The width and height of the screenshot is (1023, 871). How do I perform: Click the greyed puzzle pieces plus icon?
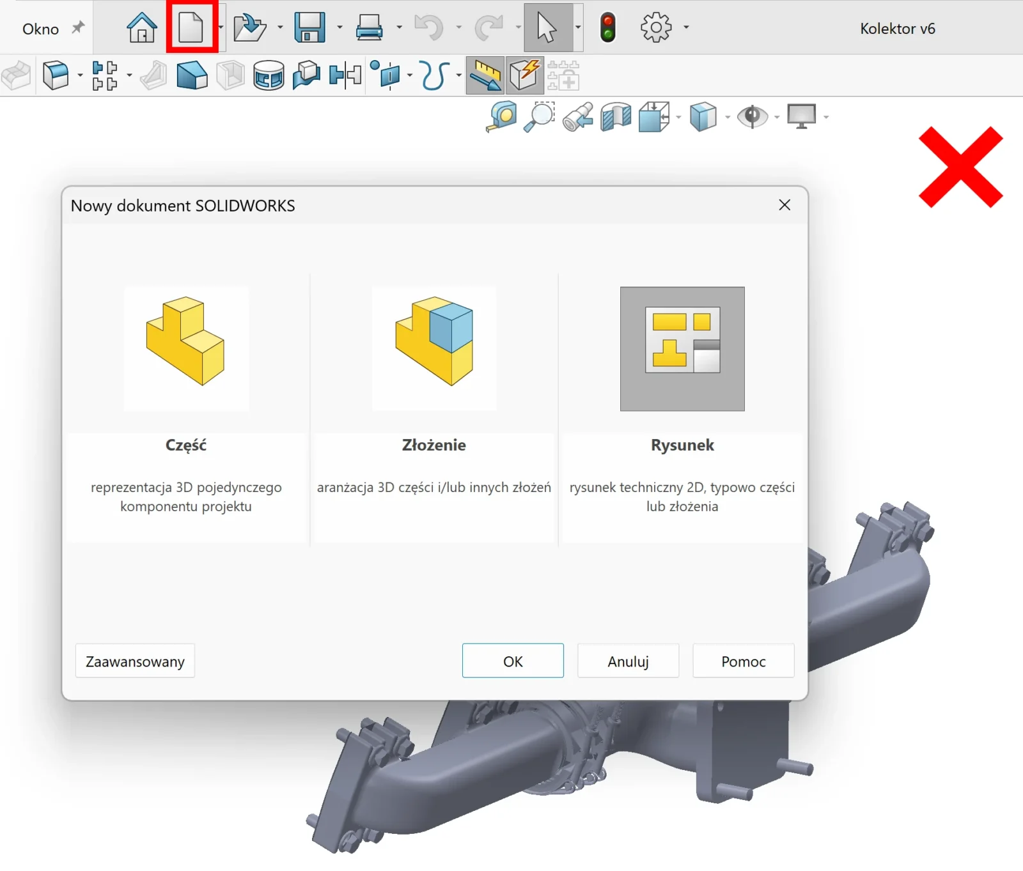(x=563, y=75)
